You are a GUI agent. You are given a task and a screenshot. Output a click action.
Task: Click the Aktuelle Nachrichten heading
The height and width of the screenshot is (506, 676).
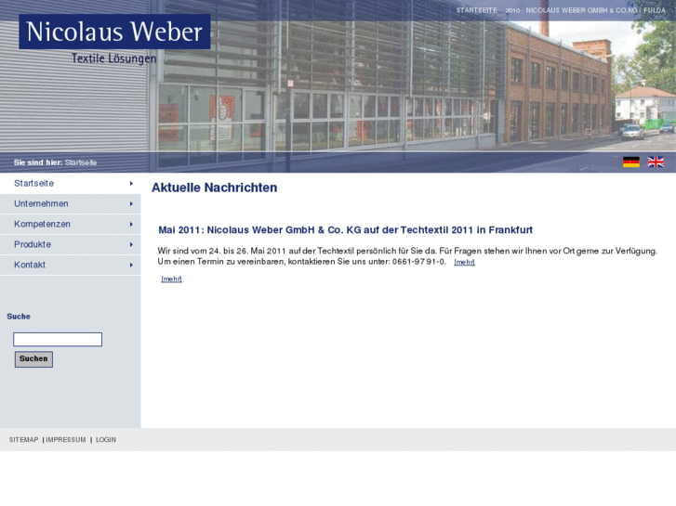pyautogui.click(x=214, y=188)
